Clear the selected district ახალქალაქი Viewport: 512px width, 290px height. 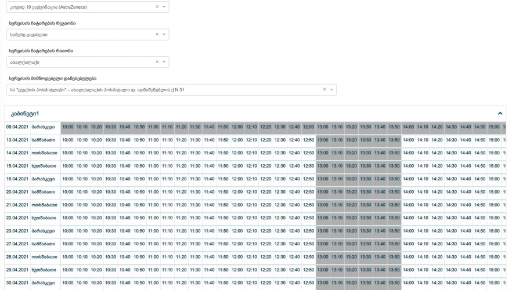pyautogui.click(x=157, y=62)
